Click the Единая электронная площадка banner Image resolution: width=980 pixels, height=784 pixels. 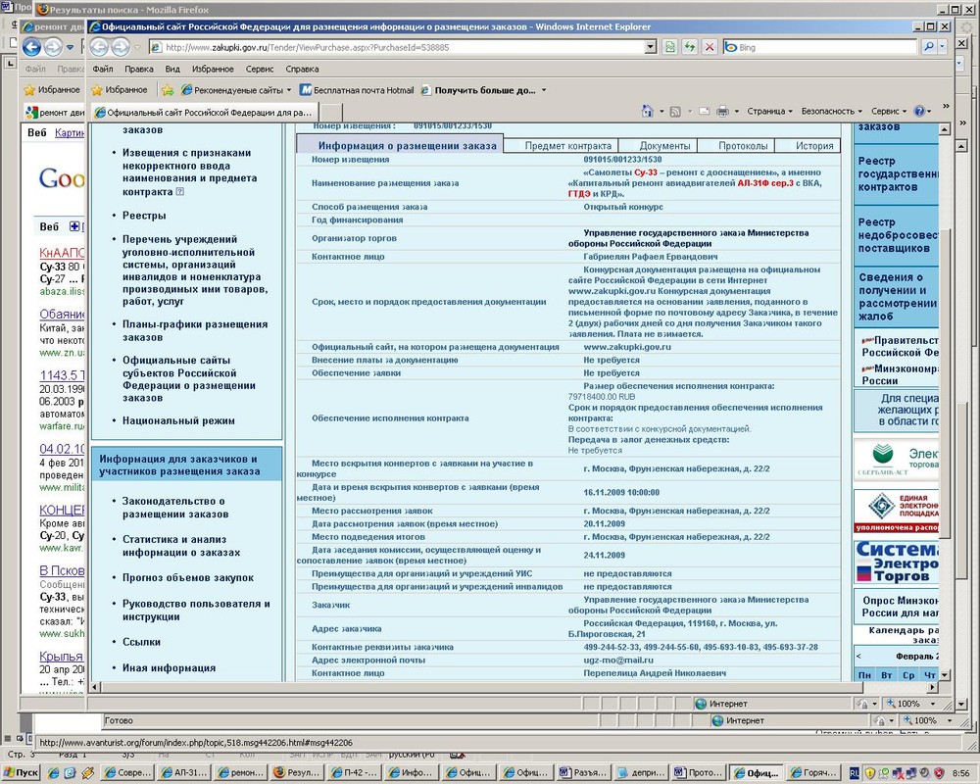point(897,511)
